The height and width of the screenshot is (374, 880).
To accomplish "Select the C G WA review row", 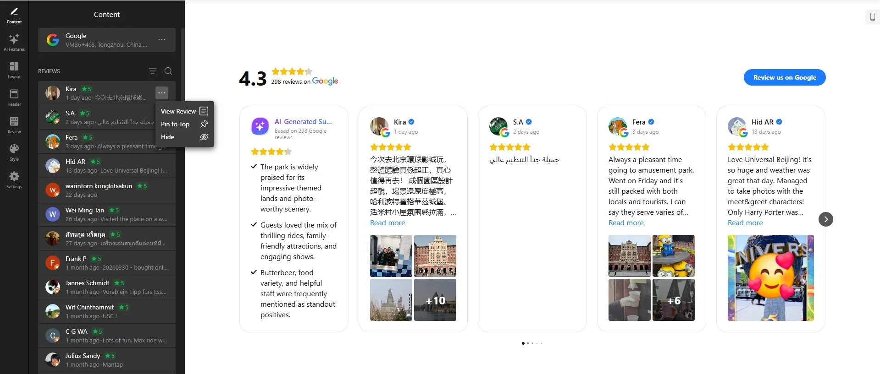I will 107,336.
